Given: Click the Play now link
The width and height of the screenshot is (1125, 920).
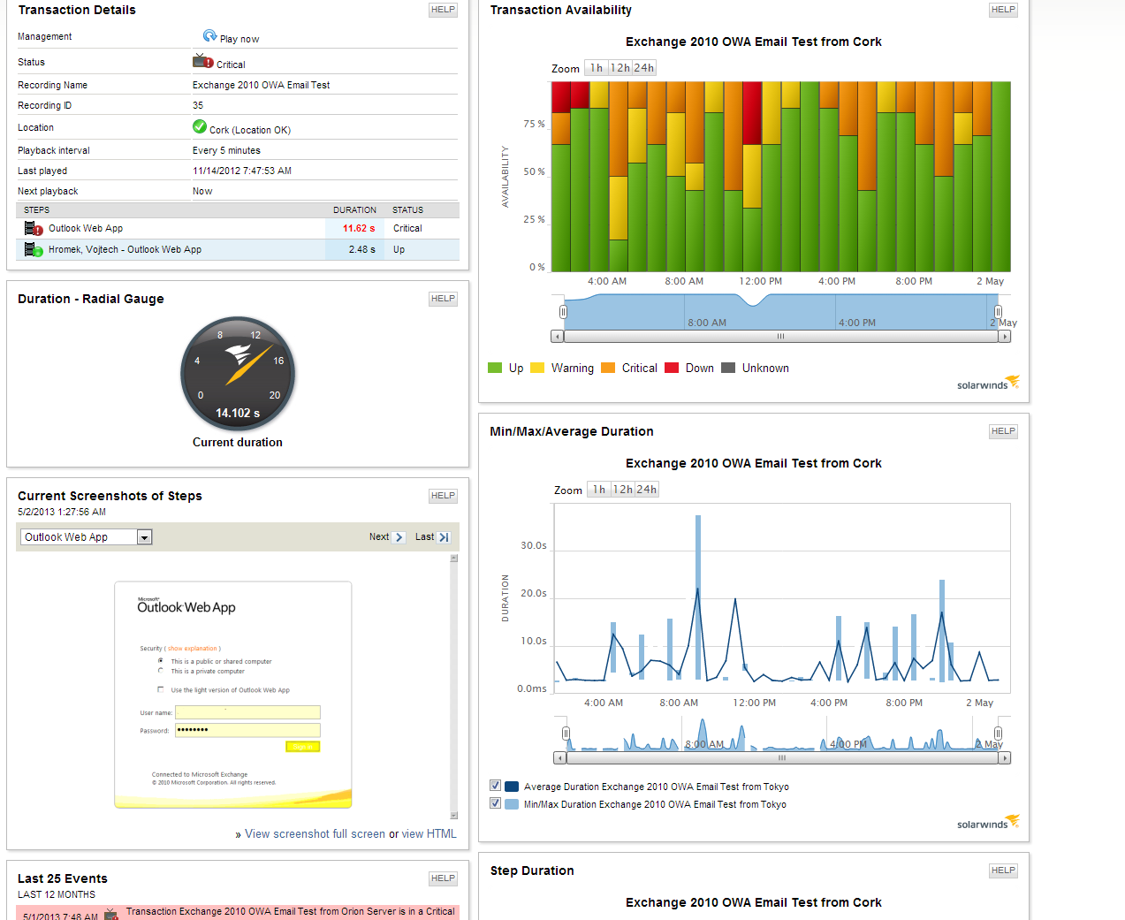Looking at the screenshot, I should [239, 39].
